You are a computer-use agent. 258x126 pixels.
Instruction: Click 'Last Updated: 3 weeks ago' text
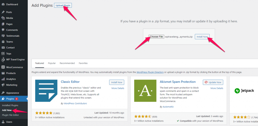[x=210, y=116]
